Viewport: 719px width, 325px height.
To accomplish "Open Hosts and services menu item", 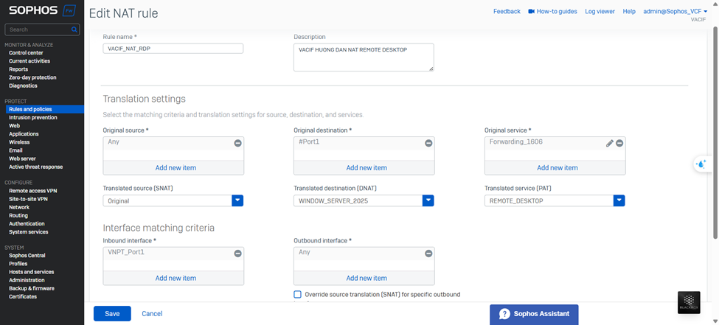I will [31, 272].
